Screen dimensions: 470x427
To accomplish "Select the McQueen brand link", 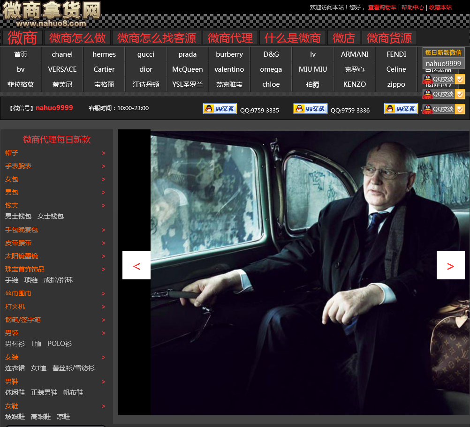I will tap(187, 69).
